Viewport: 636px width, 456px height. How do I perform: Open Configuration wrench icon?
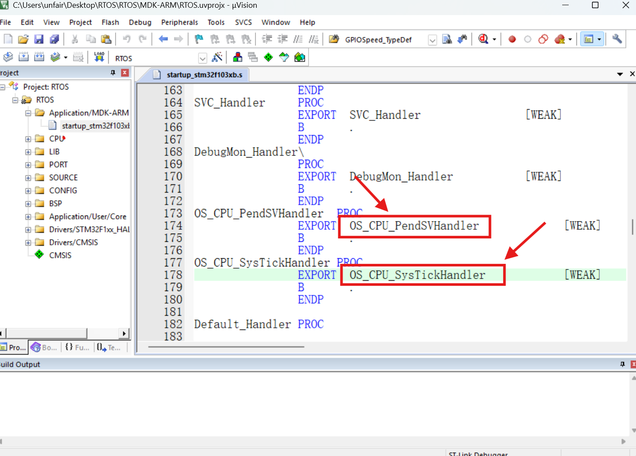(x=617, y=39)
